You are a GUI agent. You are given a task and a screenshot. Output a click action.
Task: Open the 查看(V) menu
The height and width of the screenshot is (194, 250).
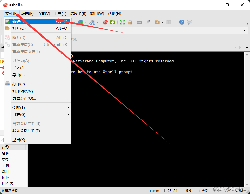click(x=44, y=14)
